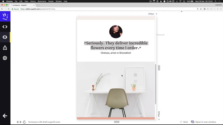Click Chelsea's circular avatar photo
Screen dimensions: 223x125
pos(116,32)
